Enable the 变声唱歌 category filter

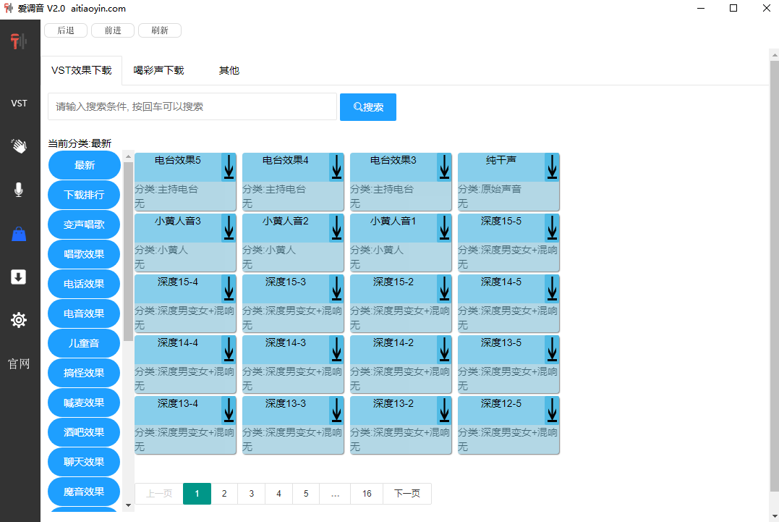pyautogui.click(x=84, y=224)
